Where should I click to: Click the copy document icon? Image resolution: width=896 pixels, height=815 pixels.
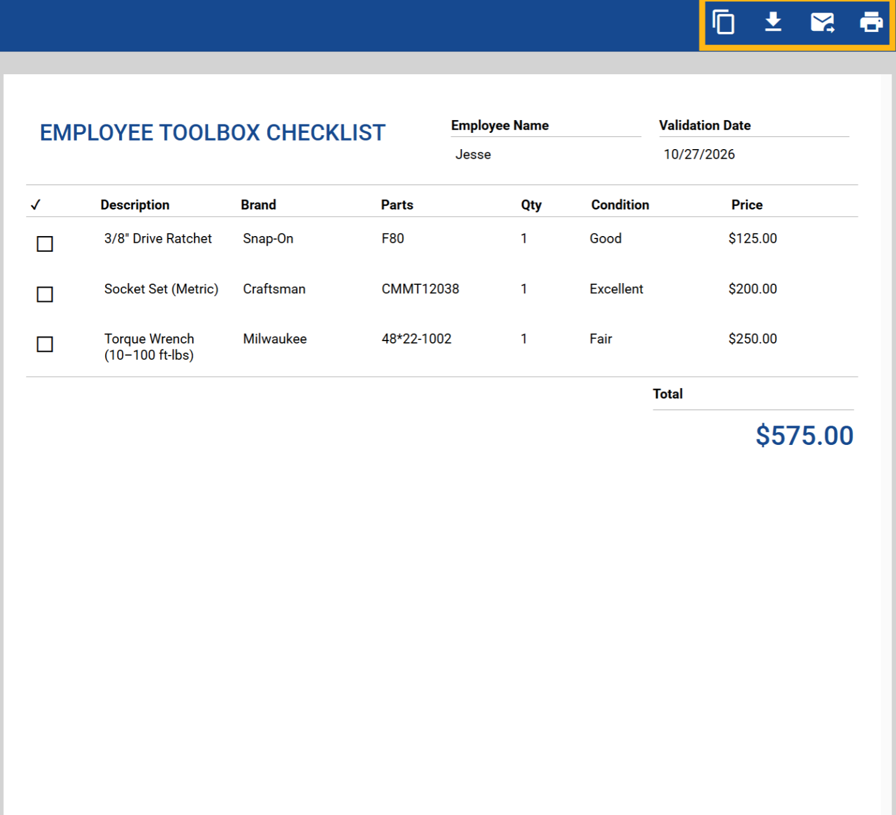pyautogui.click(x=723, y=23)
